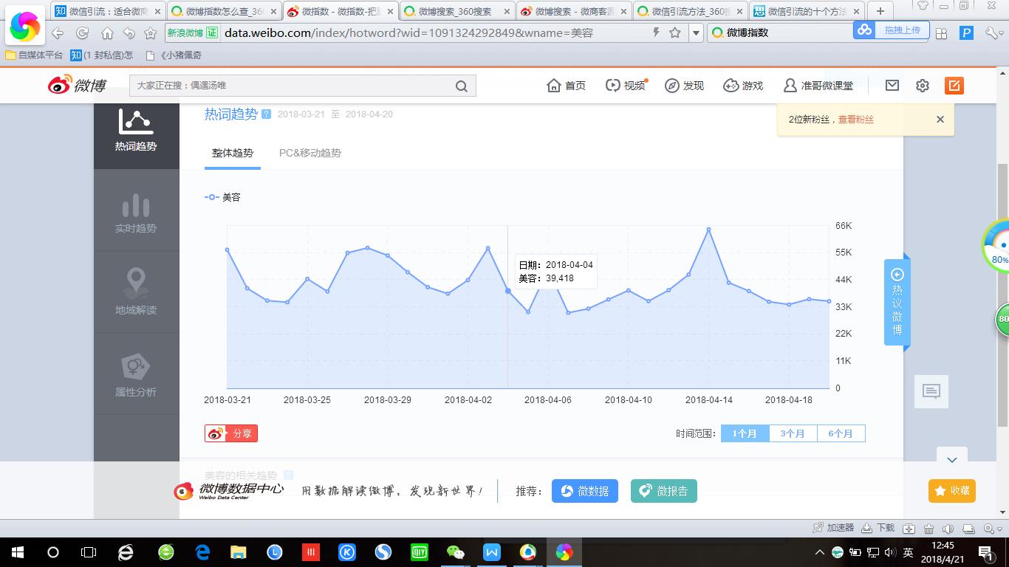Switch time range to 3个月
The image size is (1009, 567).
(793, 433)
